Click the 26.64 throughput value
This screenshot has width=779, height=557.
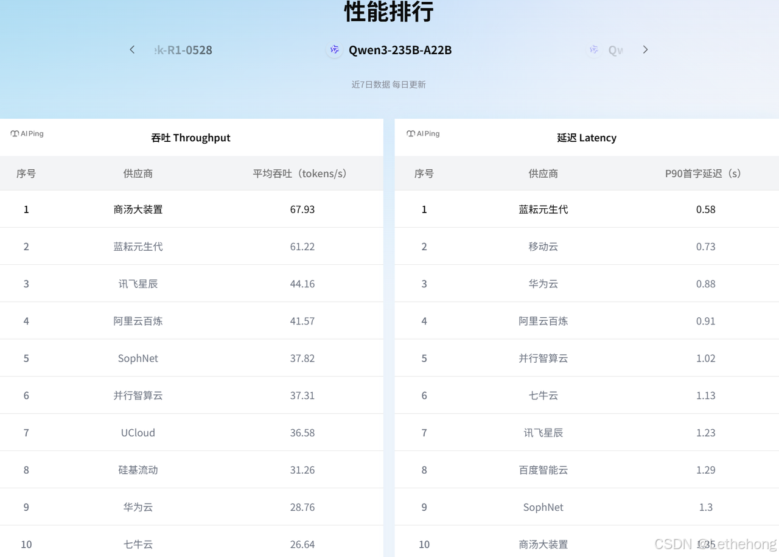coord(302,544)
